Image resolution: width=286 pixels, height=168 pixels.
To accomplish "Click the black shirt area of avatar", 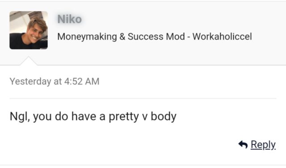I will 18,43.
